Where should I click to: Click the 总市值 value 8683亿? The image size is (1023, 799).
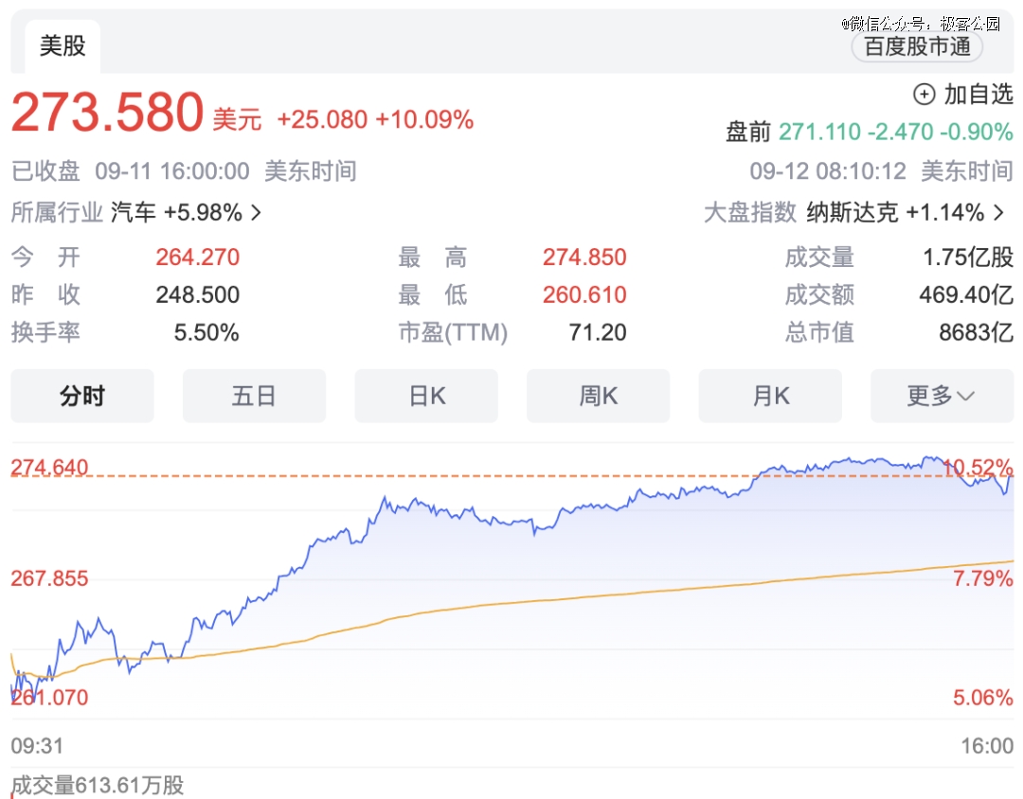976,332
